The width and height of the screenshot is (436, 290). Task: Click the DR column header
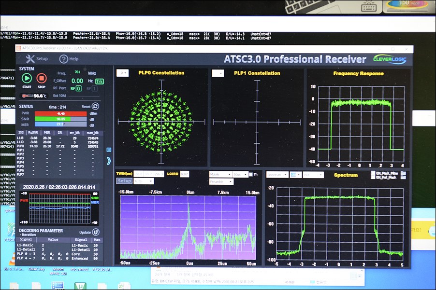point(60,133)
